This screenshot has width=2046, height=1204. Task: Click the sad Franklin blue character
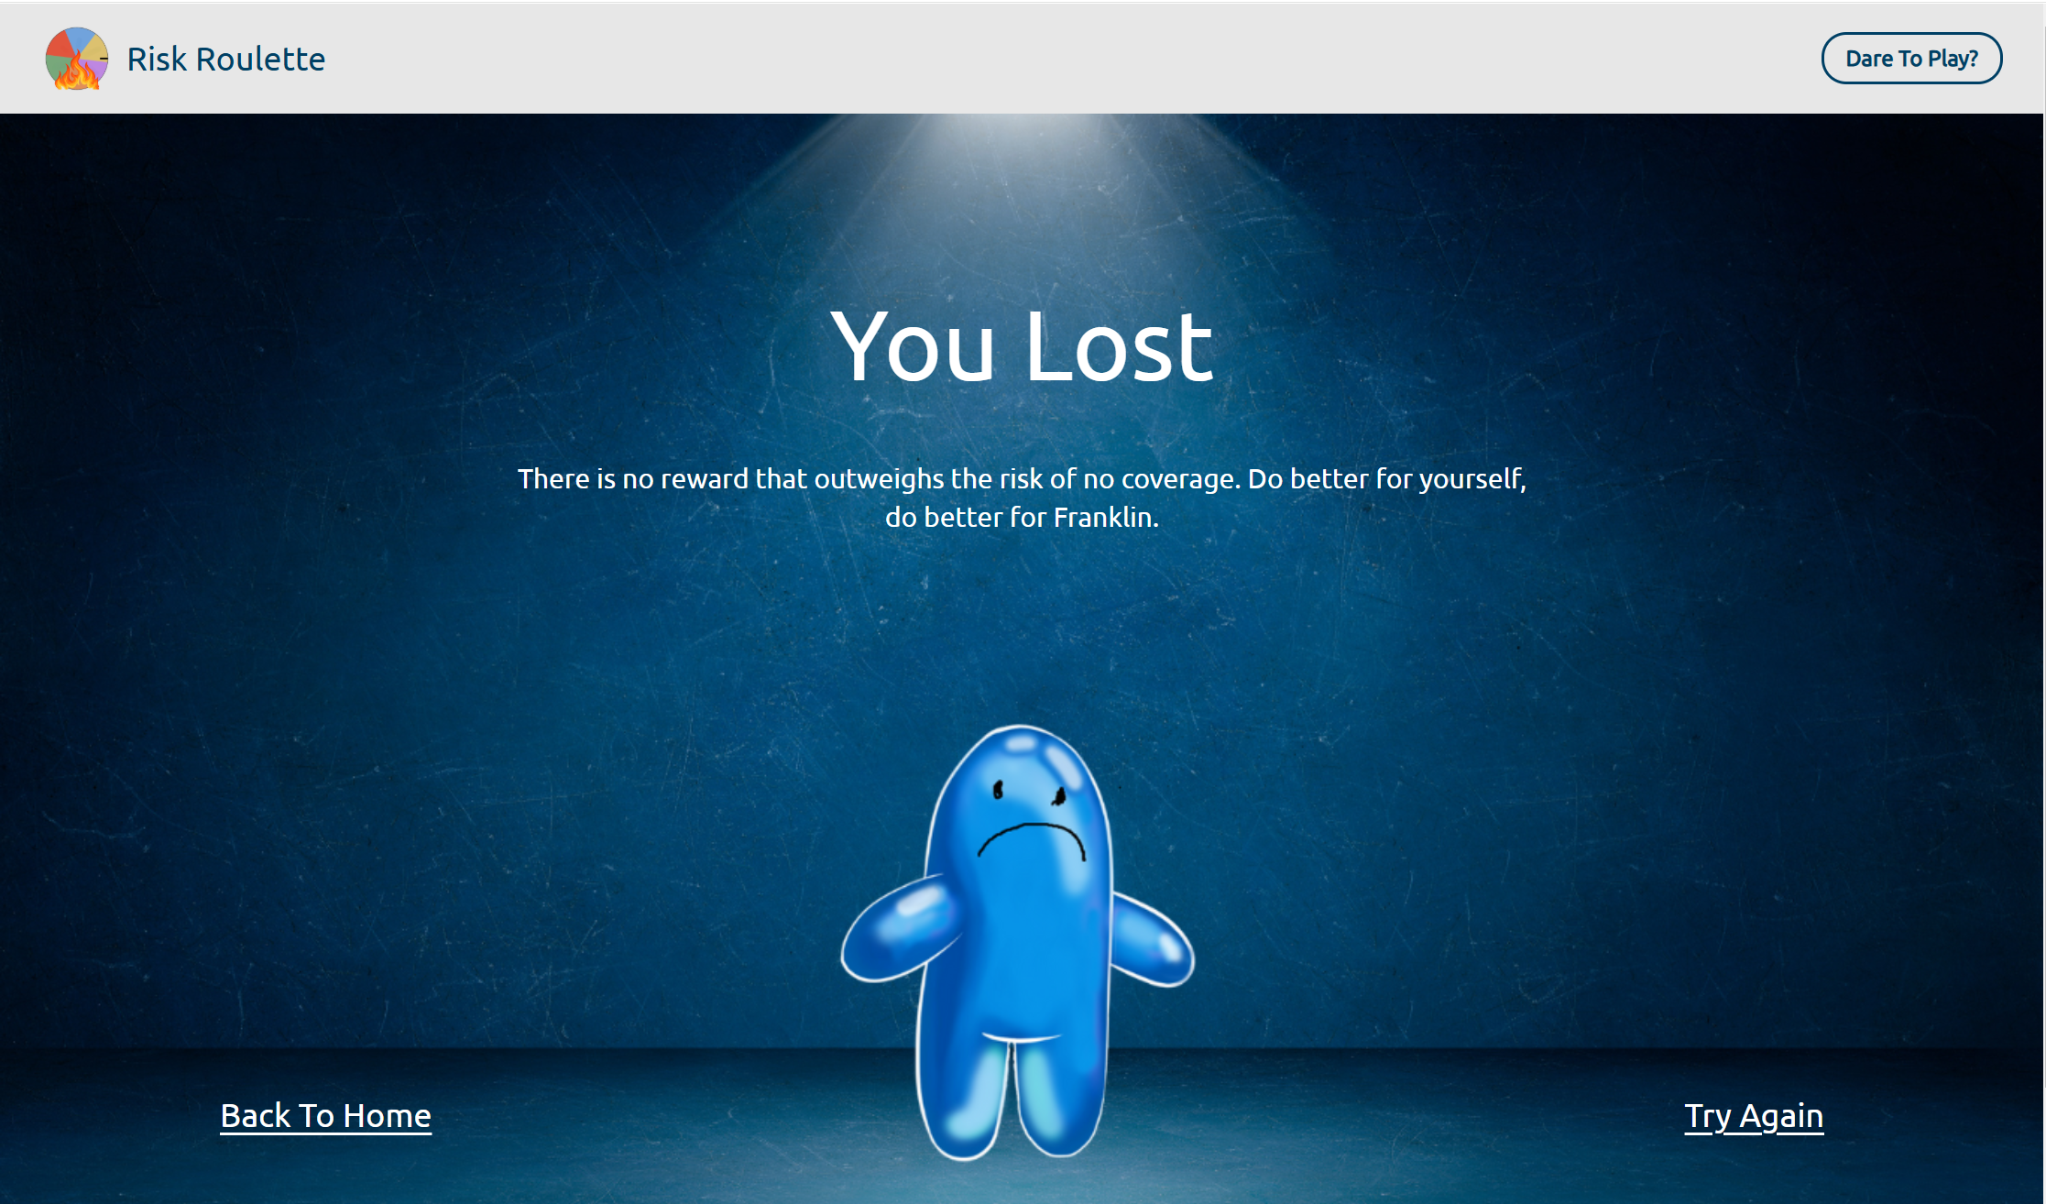(x=1017, y=942)
